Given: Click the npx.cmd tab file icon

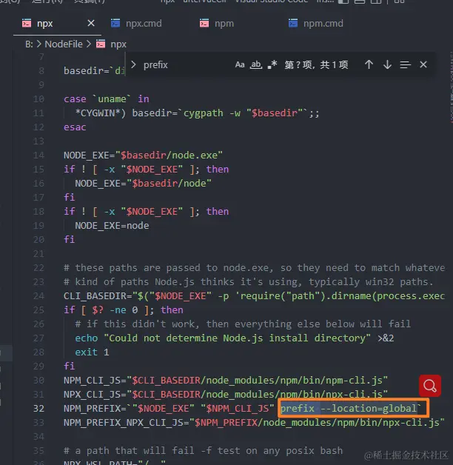Looking at the screenshot, I should coord(115,23).
